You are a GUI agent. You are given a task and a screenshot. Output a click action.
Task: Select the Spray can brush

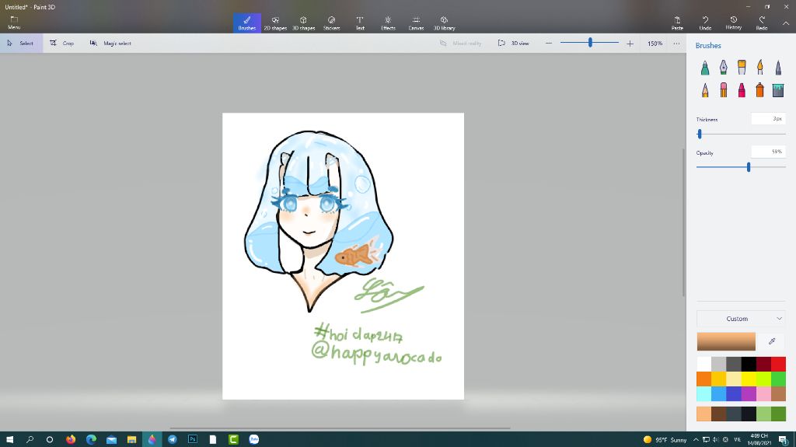[760, 90]
